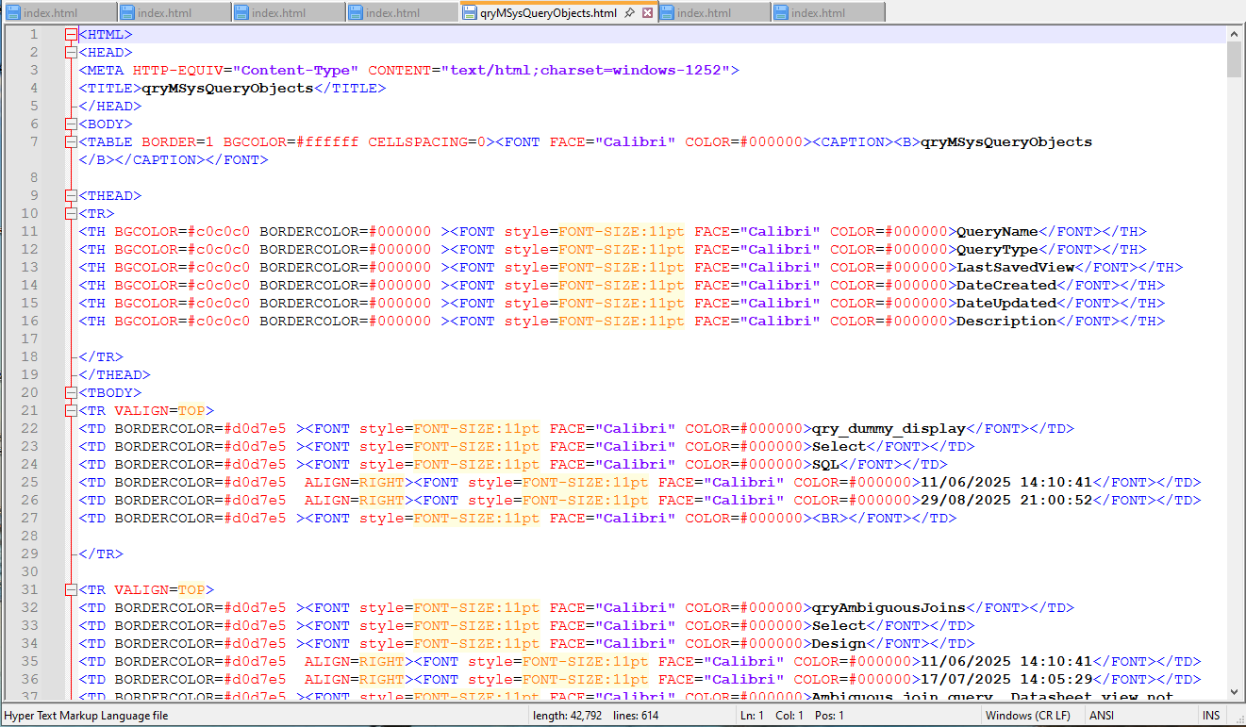Viewport: 1246px width, 727px height.
Task: Pin the qryMSysQueryObjects.html tab
Action: pyautogui.click(x=629, y=13)
